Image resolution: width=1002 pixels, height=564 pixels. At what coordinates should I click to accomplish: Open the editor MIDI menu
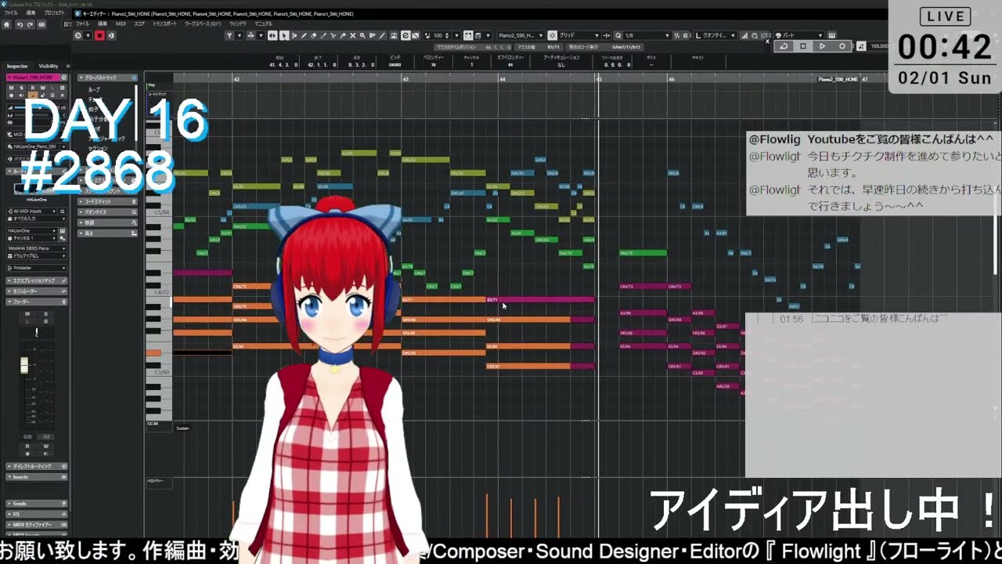pyautogui.click(x=121, y=23)
